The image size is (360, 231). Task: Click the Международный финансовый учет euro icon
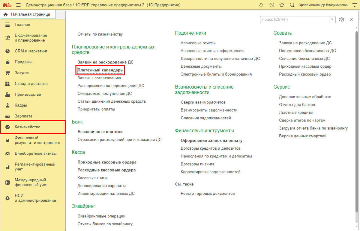(8, 183)
